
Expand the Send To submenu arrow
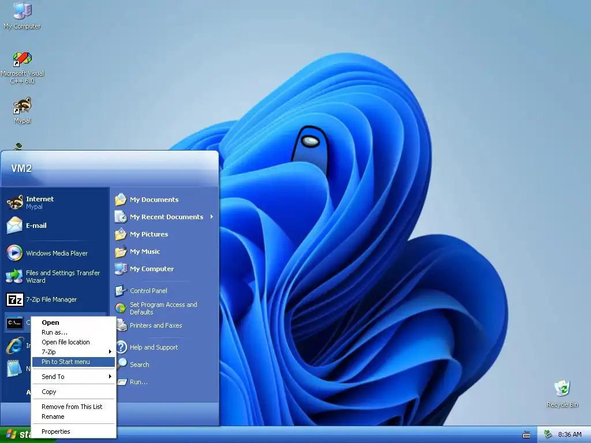tap(110, 376)
